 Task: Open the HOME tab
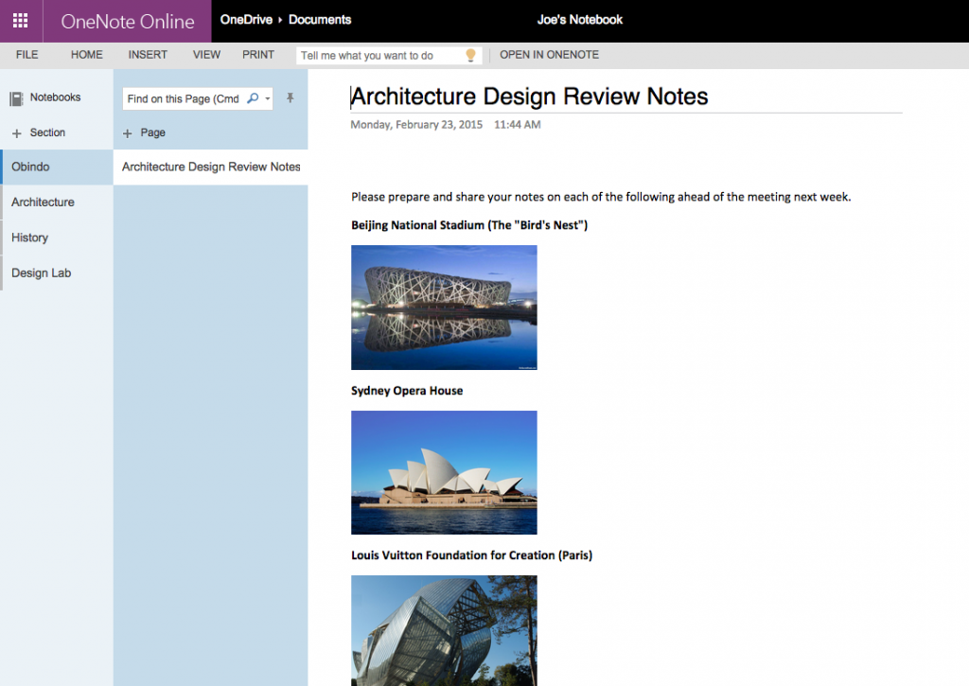[x=86, y=55]
